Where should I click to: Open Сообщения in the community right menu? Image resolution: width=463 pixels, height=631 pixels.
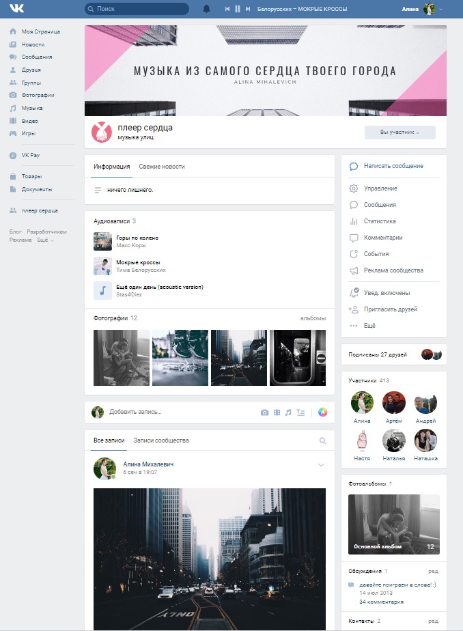380,205
